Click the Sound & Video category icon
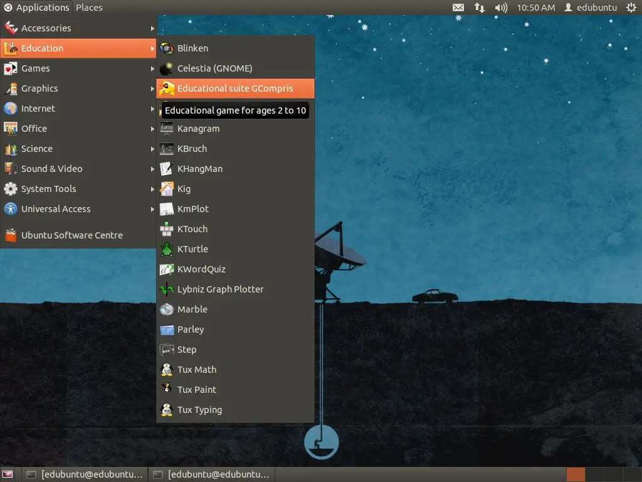This screenshot has width=642, height=482. click(x=11, y=169)
